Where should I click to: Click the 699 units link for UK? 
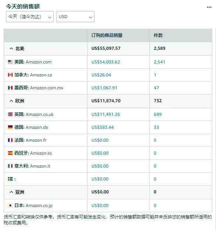tap(158, 114)
